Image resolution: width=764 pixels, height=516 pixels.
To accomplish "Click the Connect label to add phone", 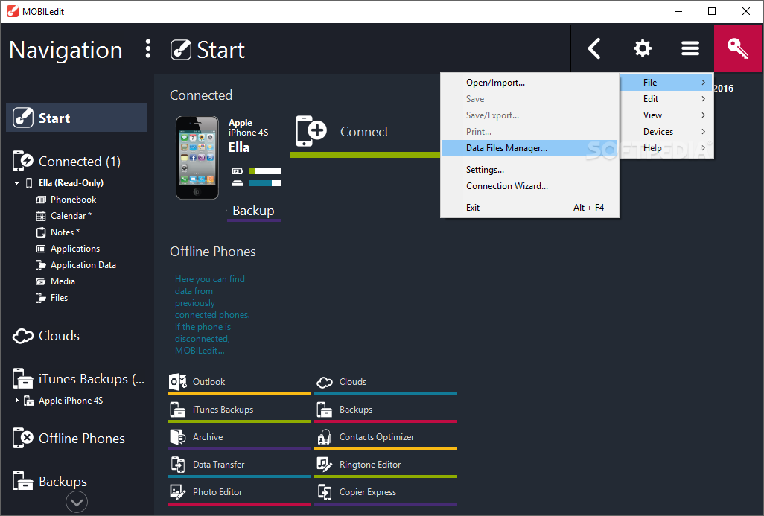I will [364, 132].
